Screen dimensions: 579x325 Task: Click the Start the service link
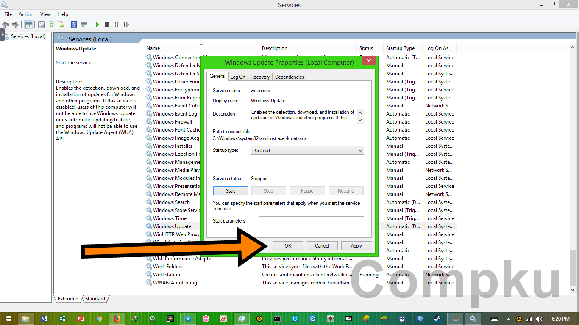click(x=61, y=63)
